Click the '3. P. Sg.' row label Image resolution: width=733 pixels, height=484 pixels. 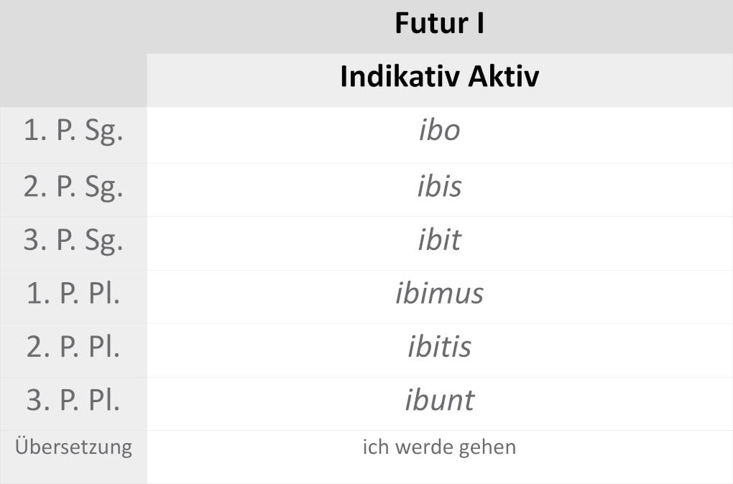click(73, 241)
